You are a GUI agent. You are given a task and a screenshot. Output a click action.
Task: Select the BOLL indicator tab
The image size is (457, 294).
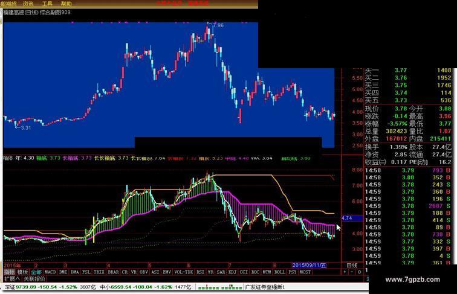tap(279, 272)
